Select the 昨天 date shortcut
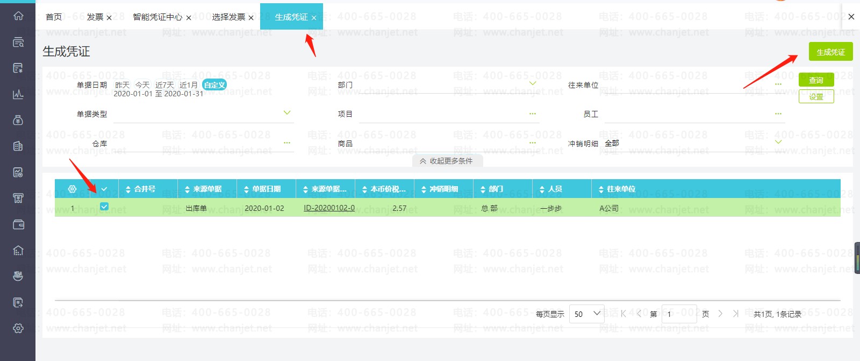This screenshot has height=361, width=860. pos(123,85)
